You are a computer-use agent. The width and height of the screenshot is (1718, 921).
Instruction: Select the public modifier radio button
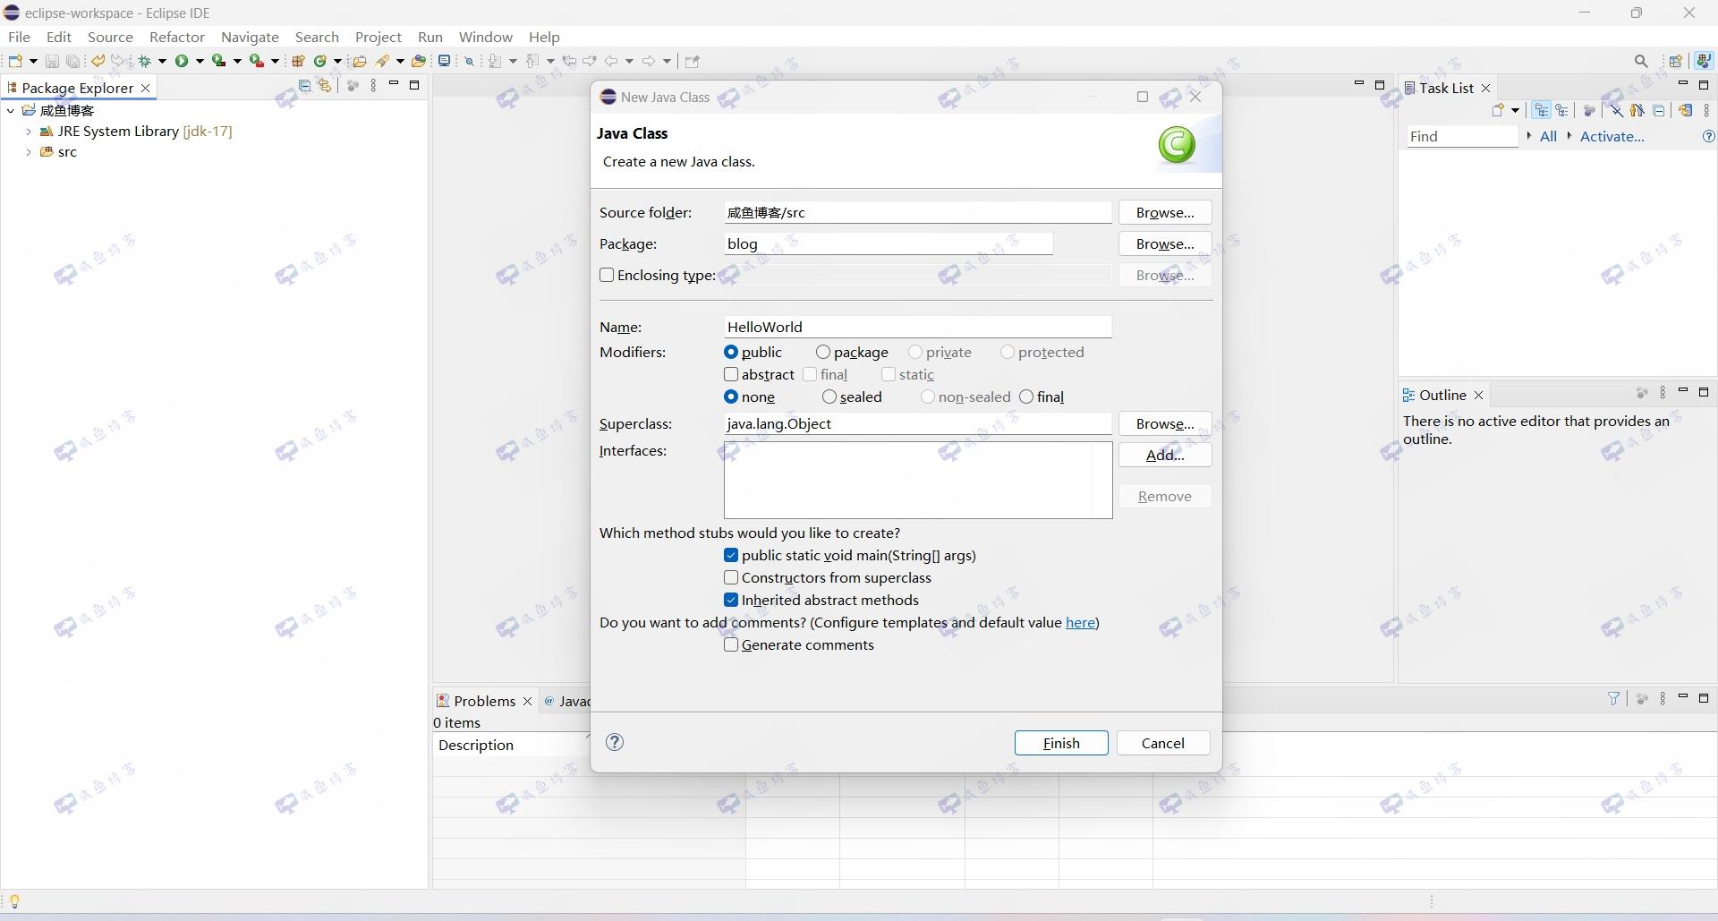tap(731, 352)
